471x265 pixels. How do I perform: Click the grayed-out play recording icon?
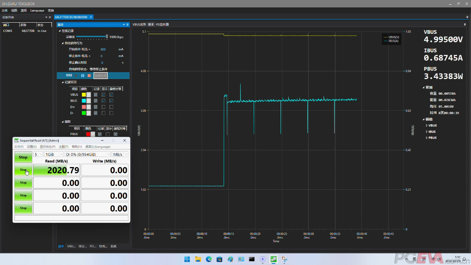[77, 75]
